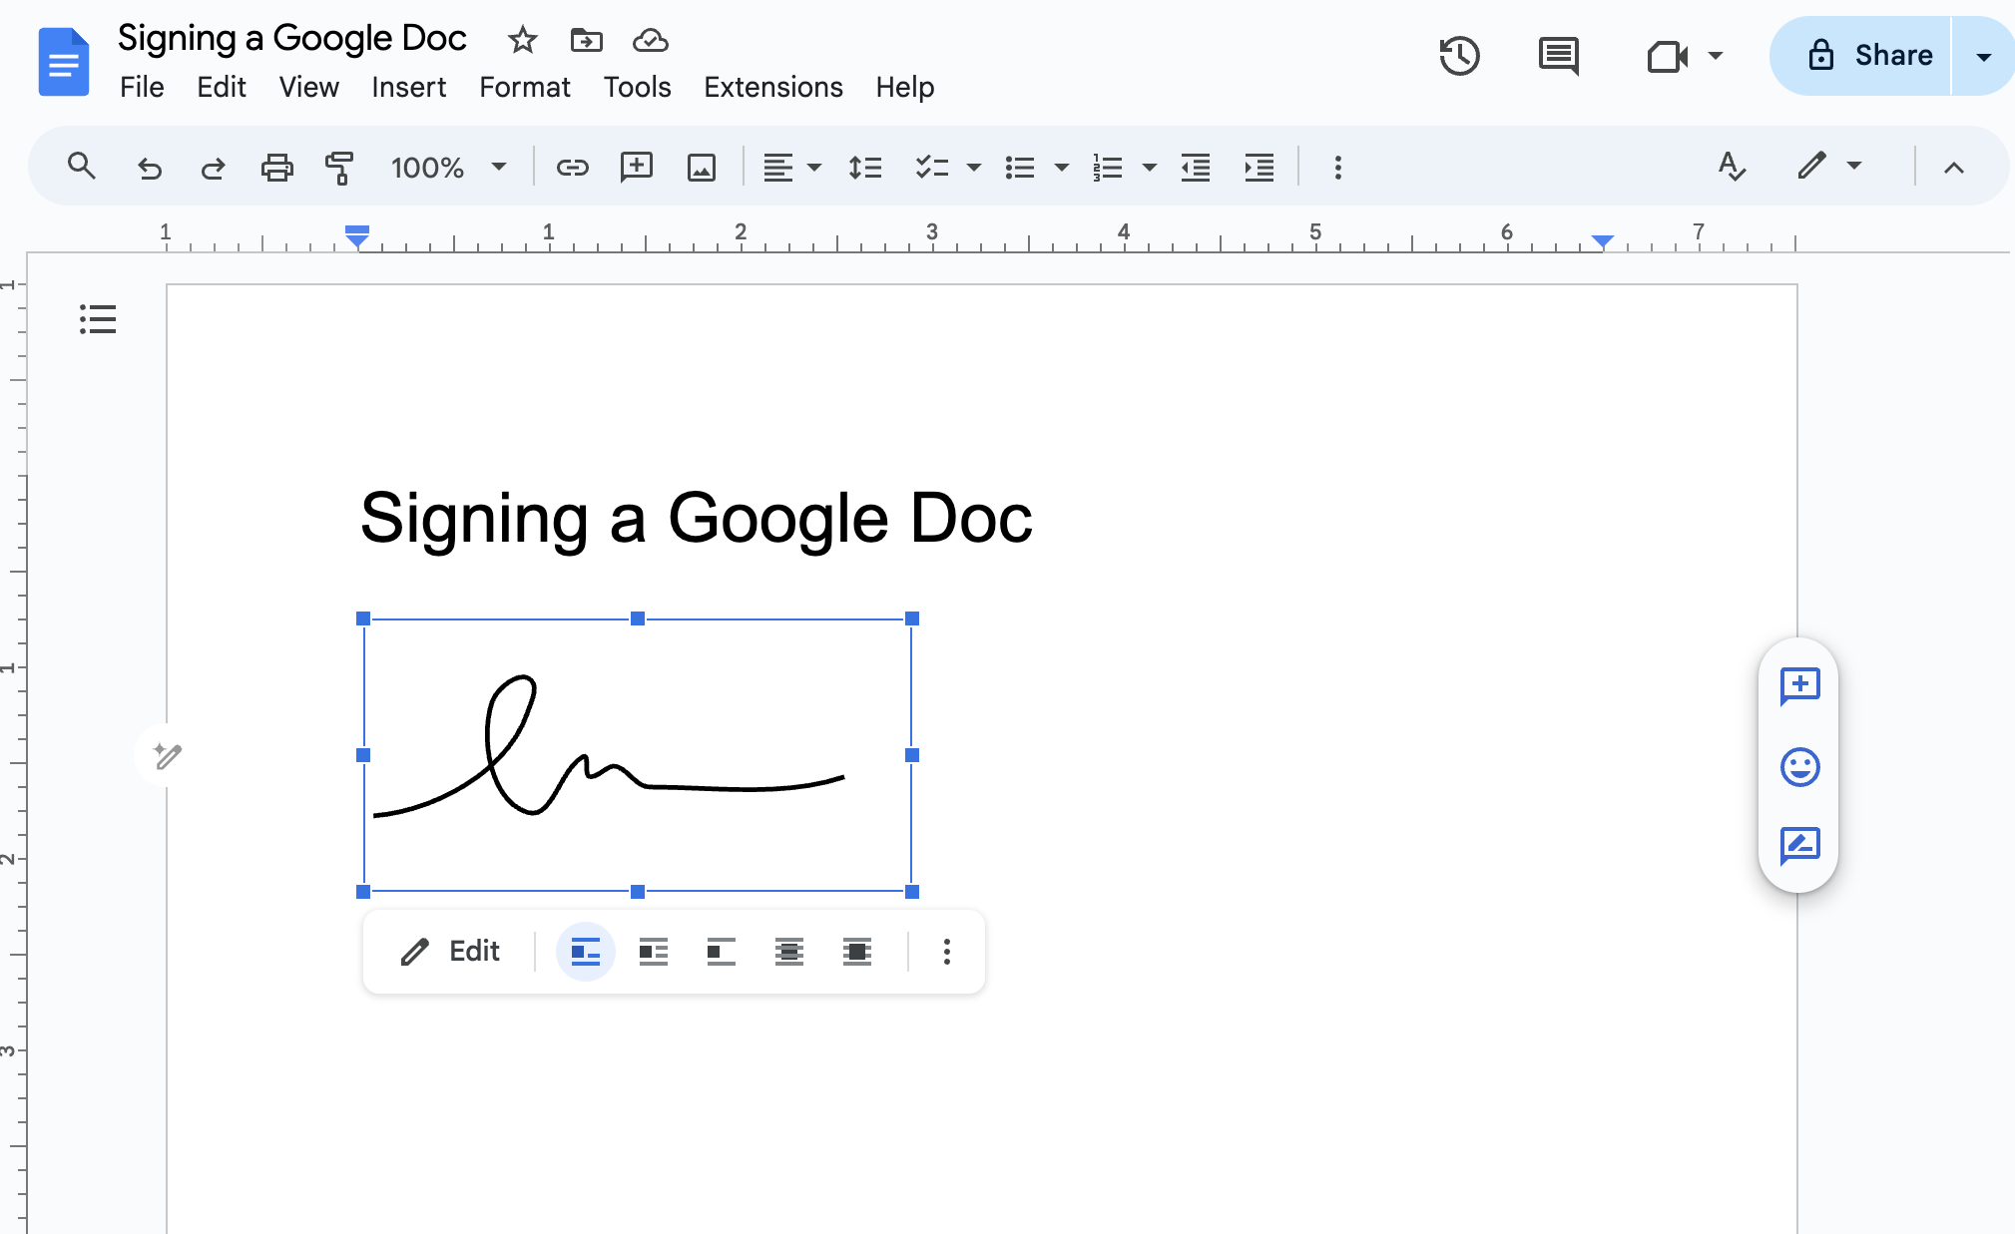Click the Edit button on signature image

pyautogui.click(x=449, y=951)
